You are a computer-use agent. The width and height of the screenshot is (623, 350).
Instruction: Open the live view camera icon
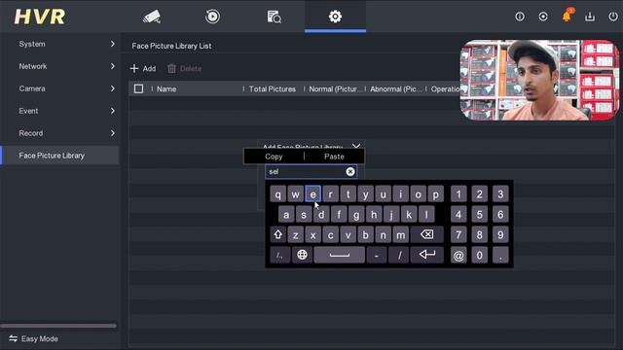[x=152, y=17]
